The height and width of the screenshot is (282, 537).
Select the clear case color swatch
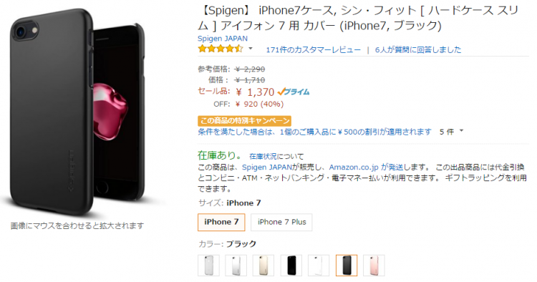coord(208,266)
